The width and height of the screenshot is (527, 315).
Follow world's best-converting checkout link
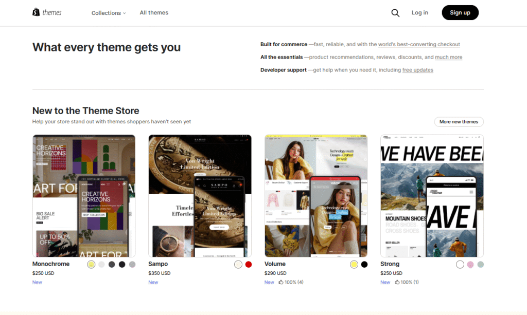419,44
